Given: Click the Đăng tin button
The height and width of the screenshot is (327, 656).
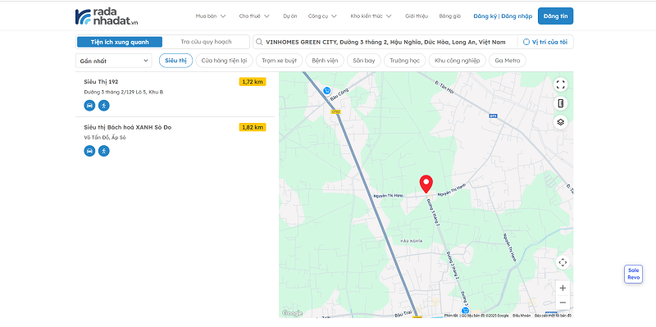Looking at the screenshot, I should (x=555, y=16).
